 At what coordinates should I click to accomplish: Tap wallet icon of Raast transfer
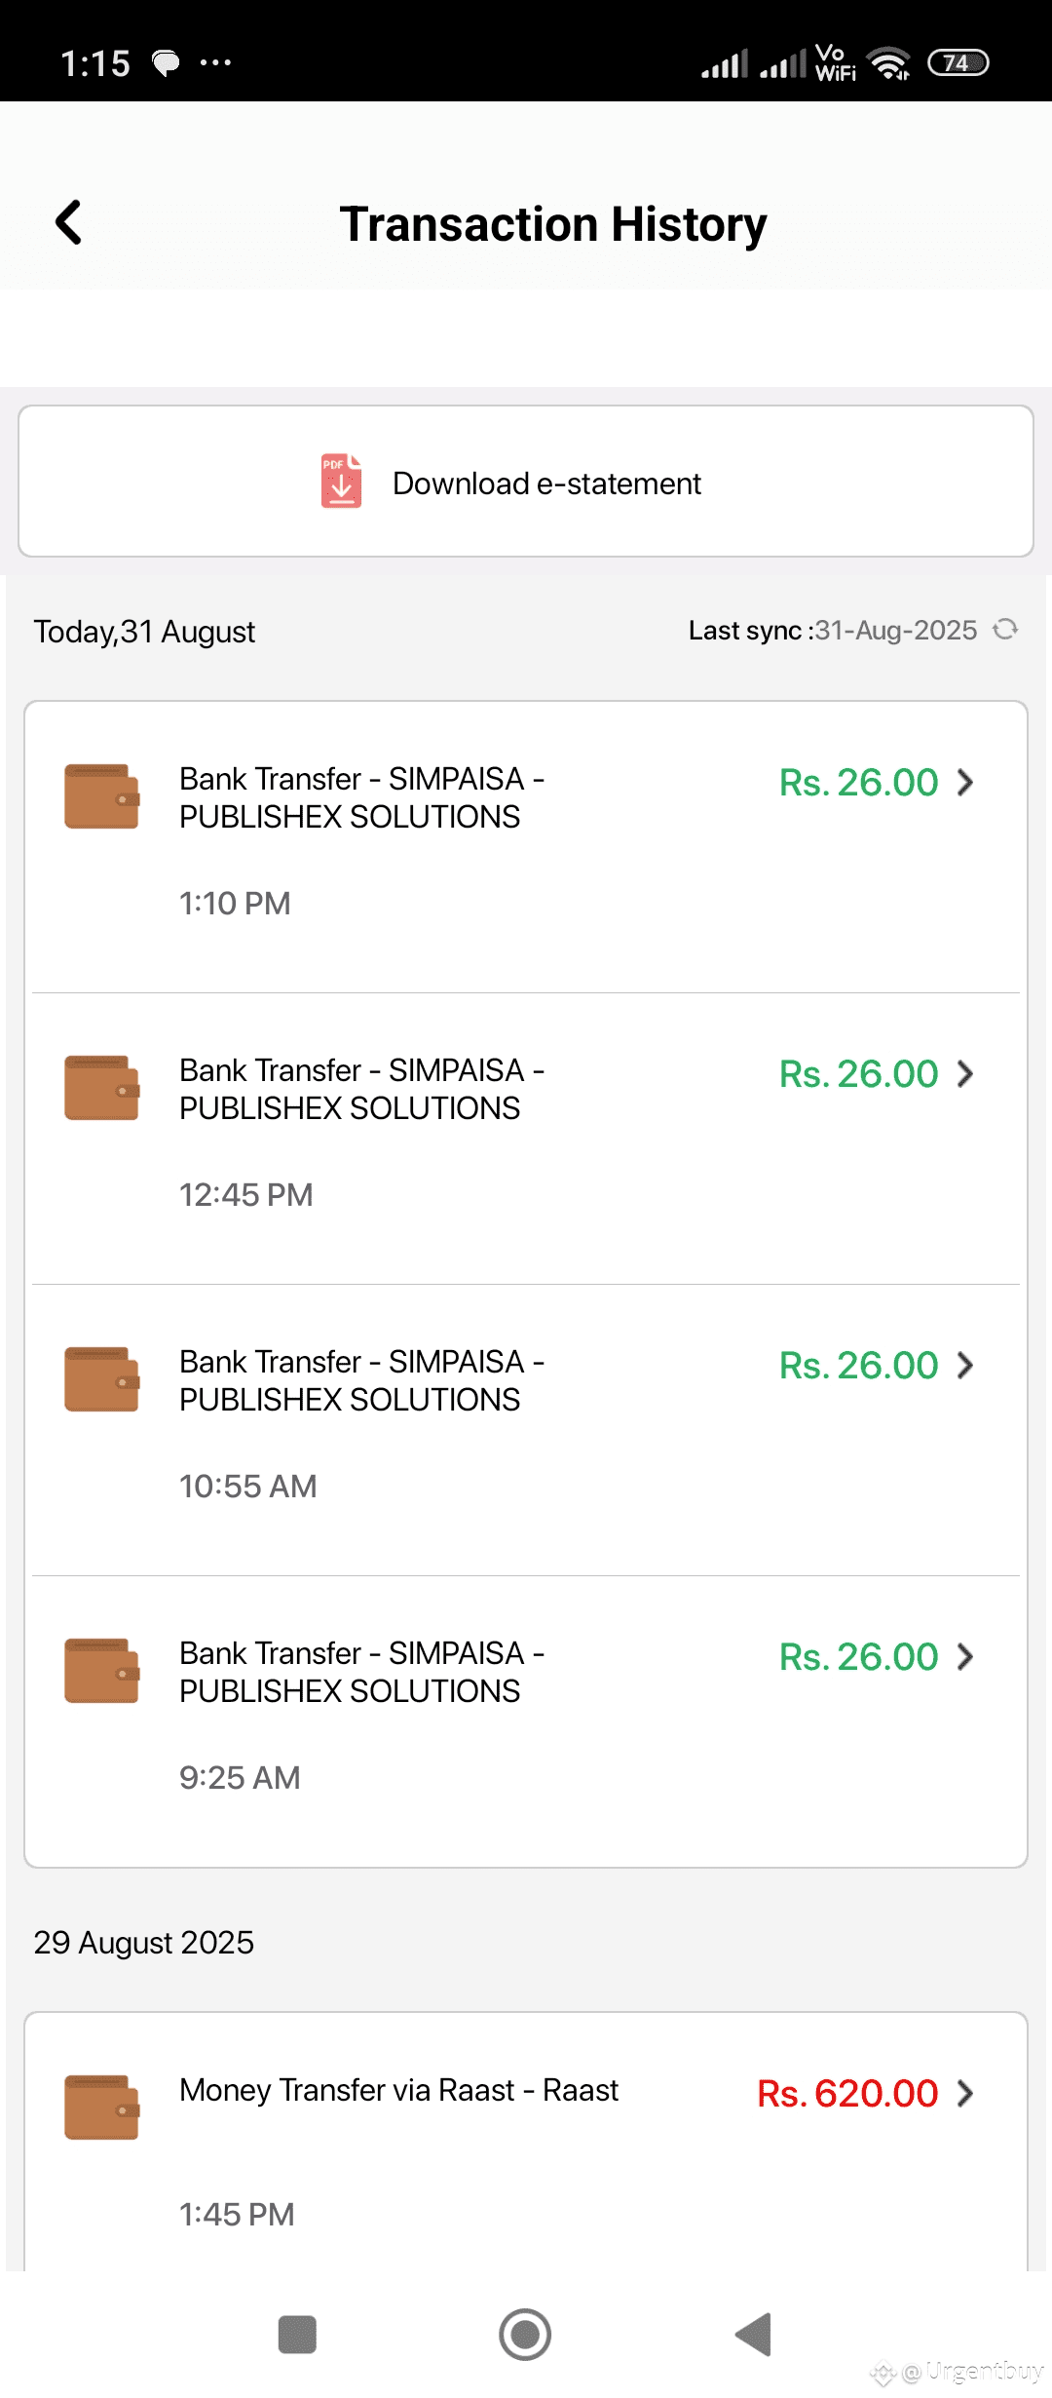coord(101,2108)
